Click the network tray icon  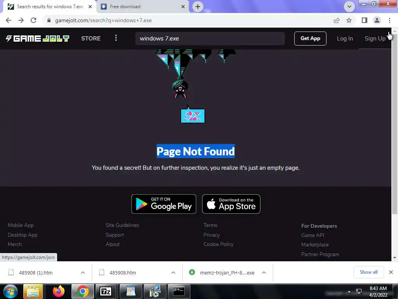coord(359,291)
